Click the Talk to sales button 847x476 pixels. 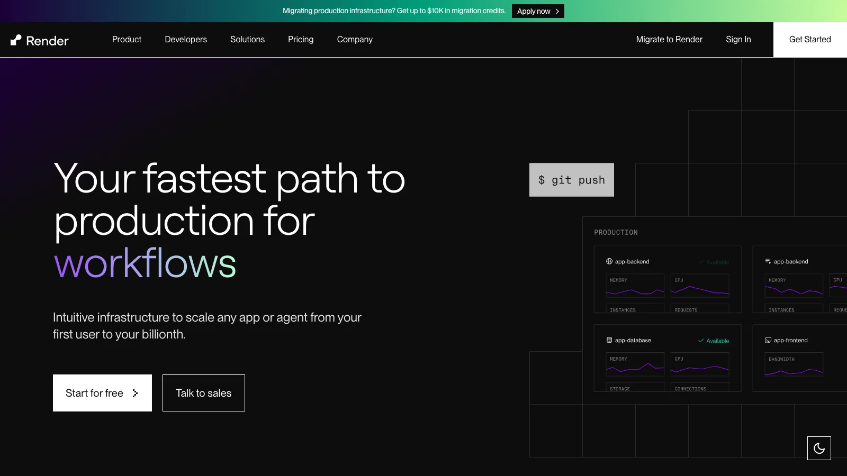(x=204, y=393)
